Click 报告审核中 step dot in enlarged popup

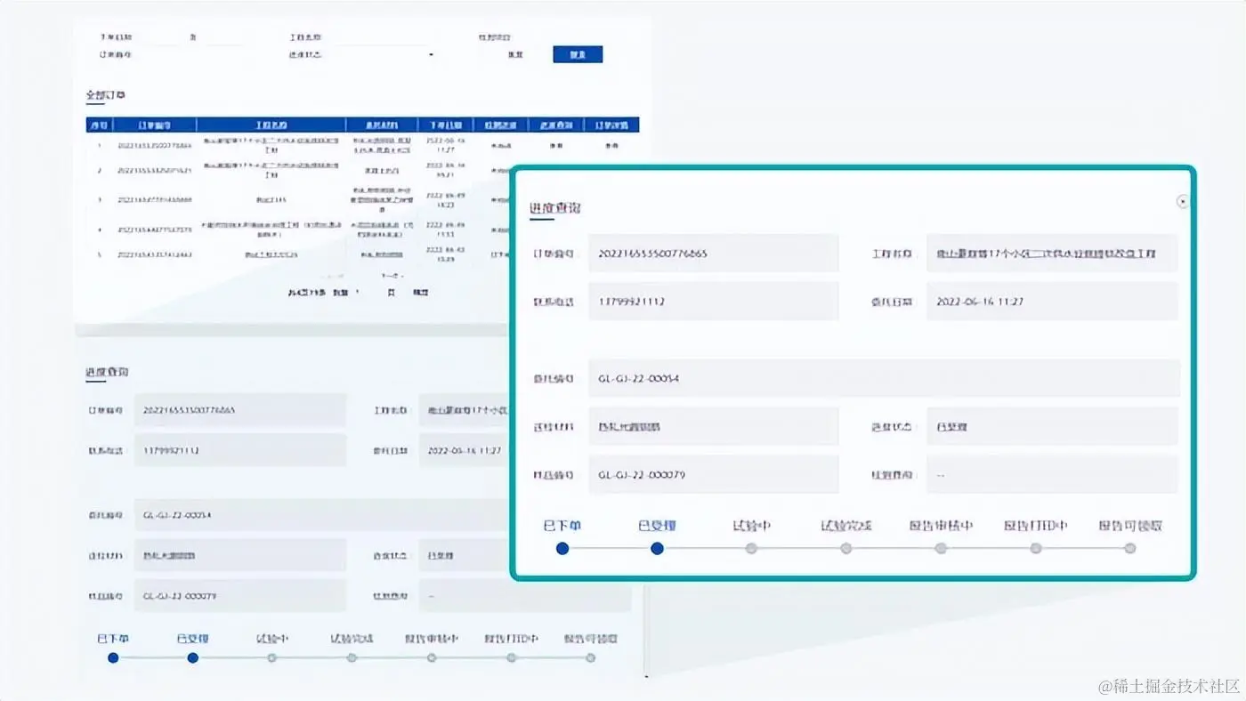click(941, 549)
